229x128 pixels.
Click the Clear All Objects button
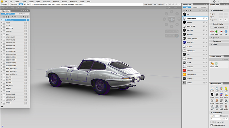(219, 27)
